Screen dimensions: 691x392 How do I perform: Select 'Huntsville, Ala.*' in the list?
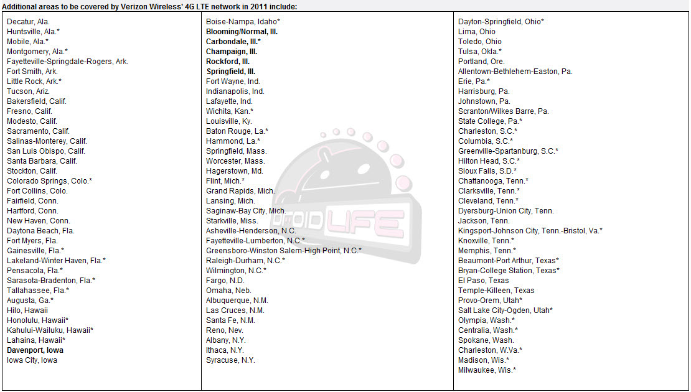pos(34,32)
